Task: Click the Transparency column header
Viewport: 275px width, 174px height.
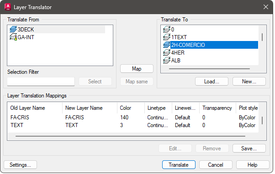Action: [217, 108]
